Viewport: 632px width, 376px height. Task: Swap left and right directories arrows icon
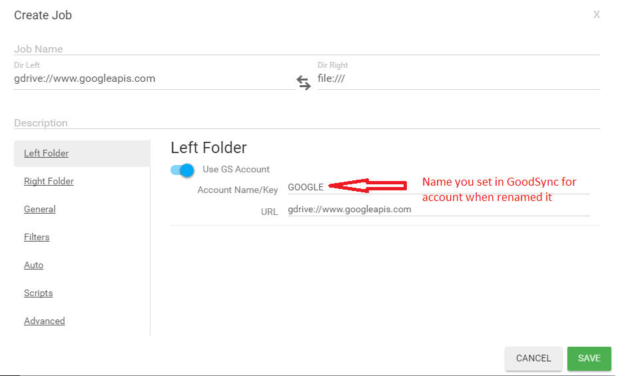pos(304,83)
